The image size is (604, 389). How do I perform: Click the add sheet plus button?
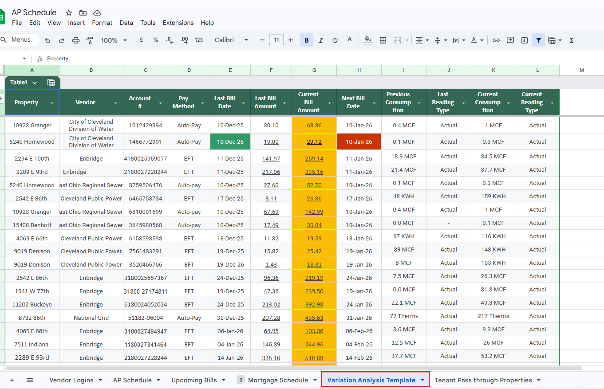12,380
